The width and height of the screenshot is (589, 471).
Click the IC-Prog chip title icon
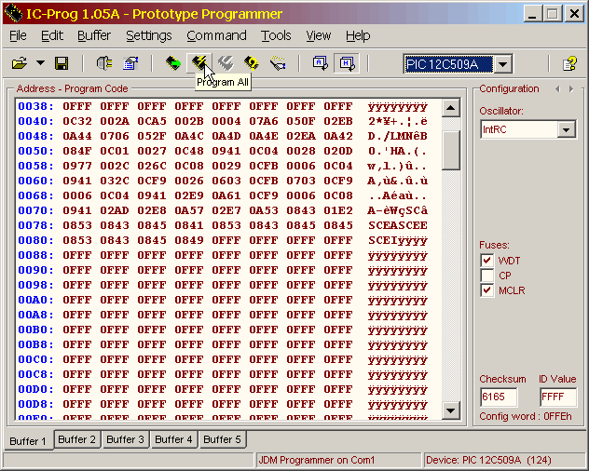[x=14, y=14]
